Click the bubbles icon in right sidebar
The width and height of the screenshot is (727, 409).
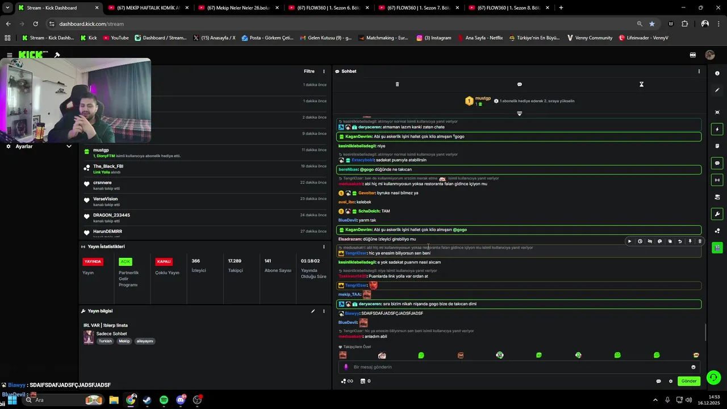pyautogui.click(x=717, y=231)
